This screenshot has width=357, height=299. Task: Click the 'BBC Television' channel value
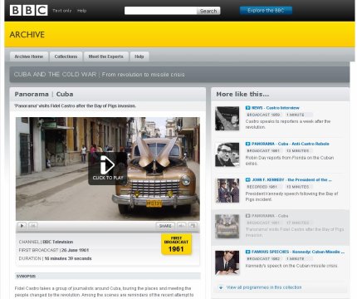tap(58, 242)
